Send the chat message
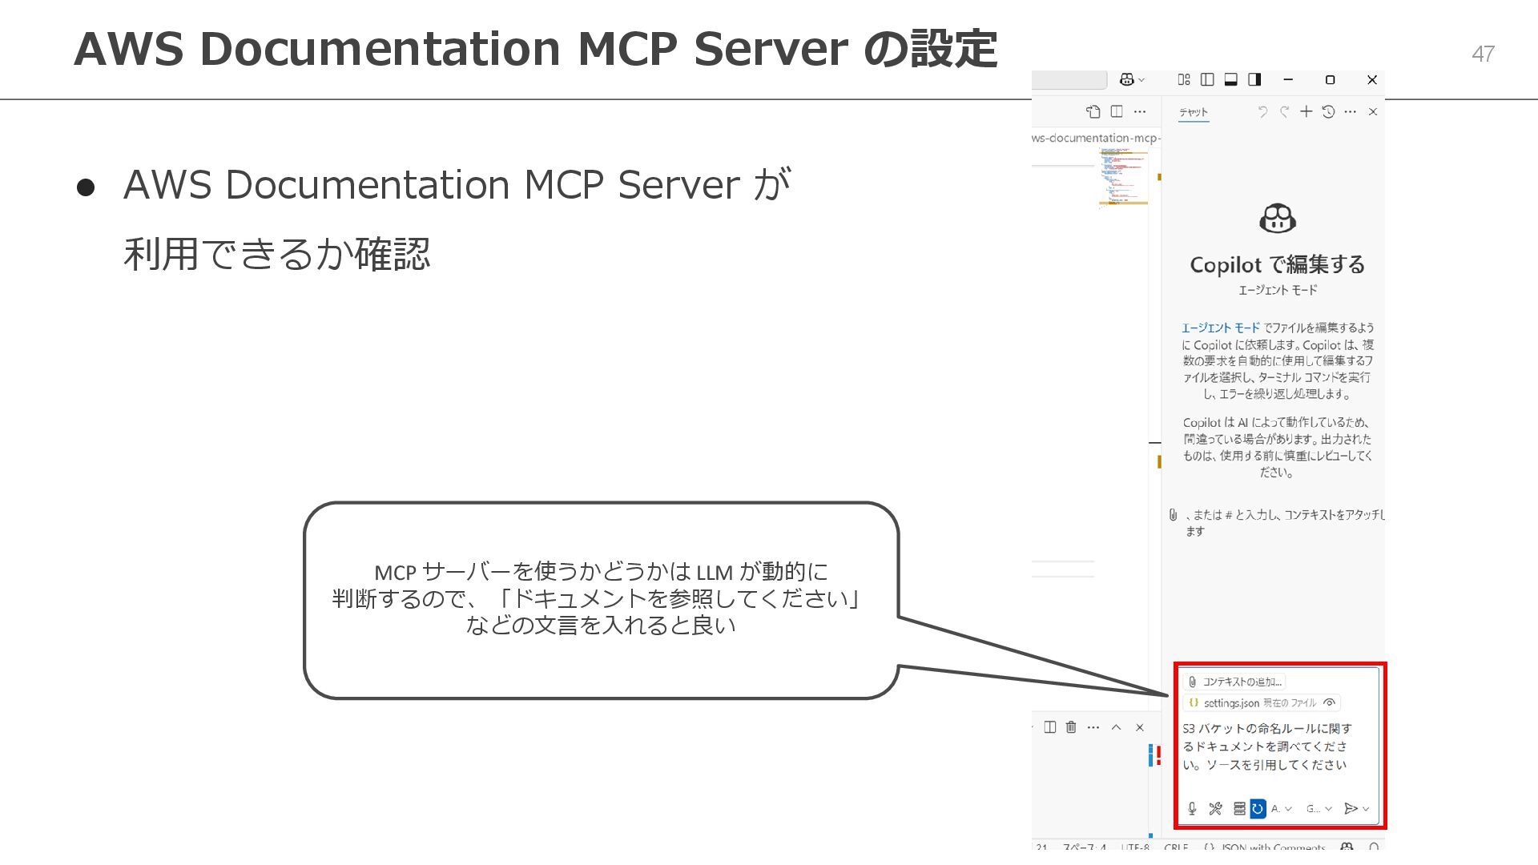 coord(1351,808)
